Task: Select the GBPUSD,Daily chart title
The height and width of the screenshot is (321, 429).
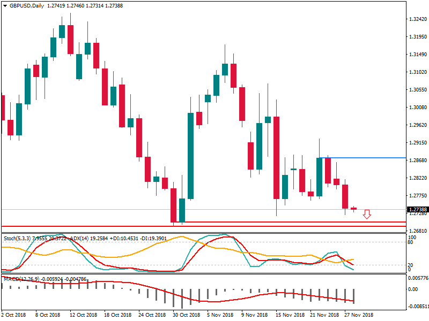Action: click(x=27, y=6)
